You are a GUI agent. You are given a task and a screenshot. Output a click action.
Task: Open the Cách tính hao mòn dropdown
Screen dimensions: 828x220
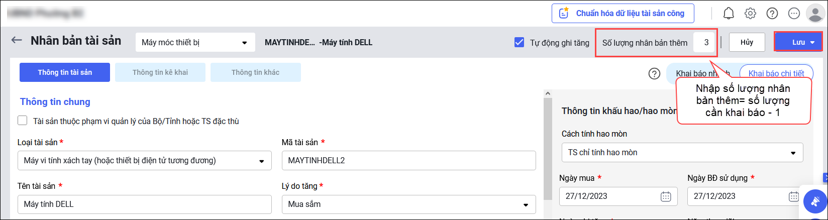point(682,153)
